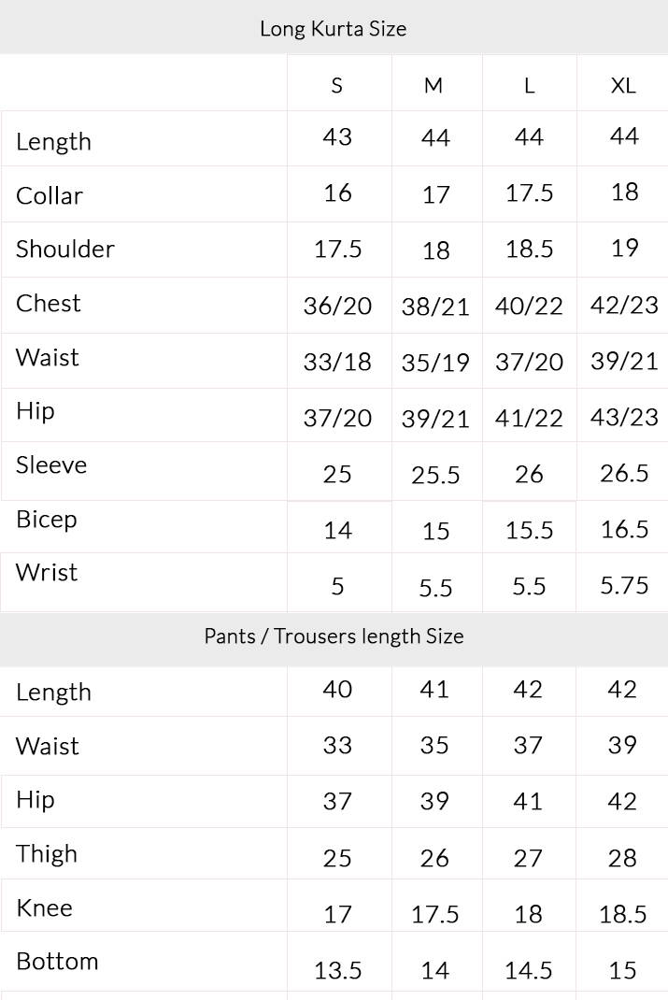
Task: Click the Long Kurta Size heading
Action: click(334, 29)
